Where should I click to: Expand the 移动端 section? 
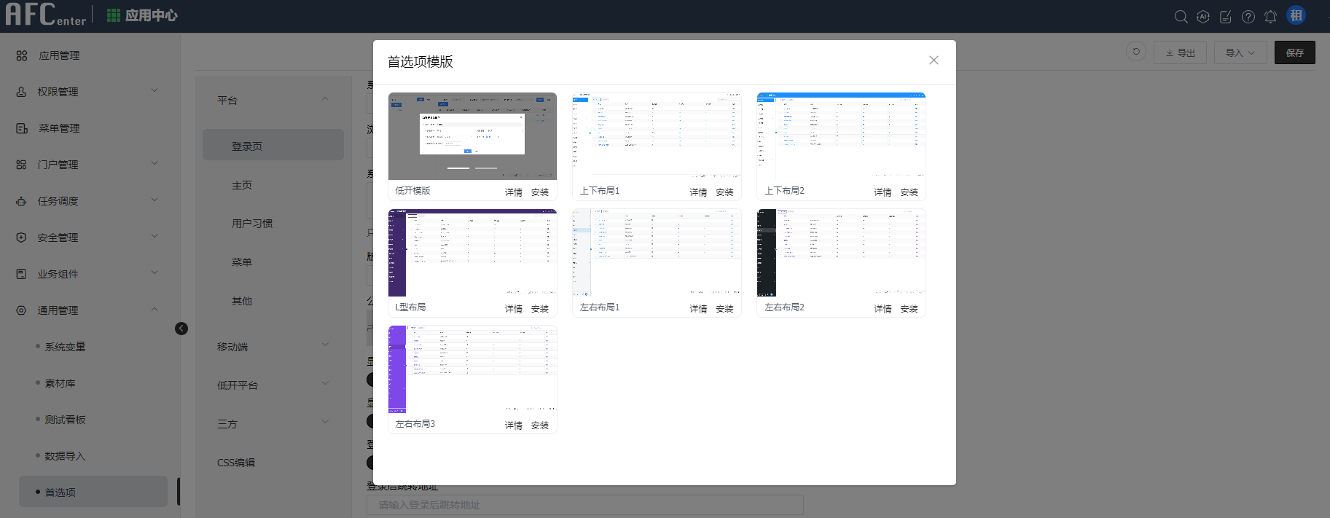point(324,346)
